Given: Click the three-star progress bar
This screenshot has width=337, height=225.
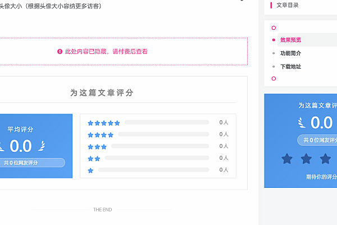Looking at the screenshot, I should (160, 146).
